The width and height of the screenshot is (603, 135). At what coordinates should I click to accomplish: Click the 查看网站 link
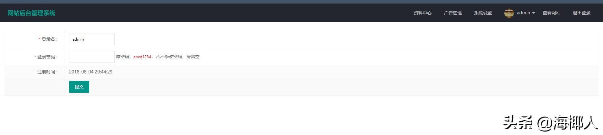pos(551,13)
